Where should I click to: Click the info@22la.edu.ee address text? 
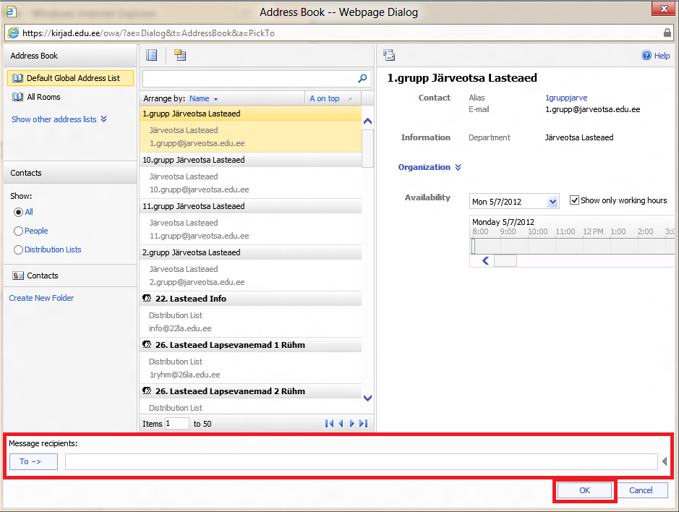pyautogui.click(x=180, y=328)
